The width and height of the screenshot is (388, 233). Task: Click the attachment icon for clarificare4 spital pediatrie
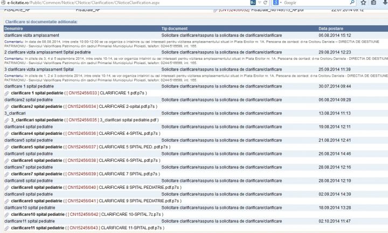coord(6,133)
